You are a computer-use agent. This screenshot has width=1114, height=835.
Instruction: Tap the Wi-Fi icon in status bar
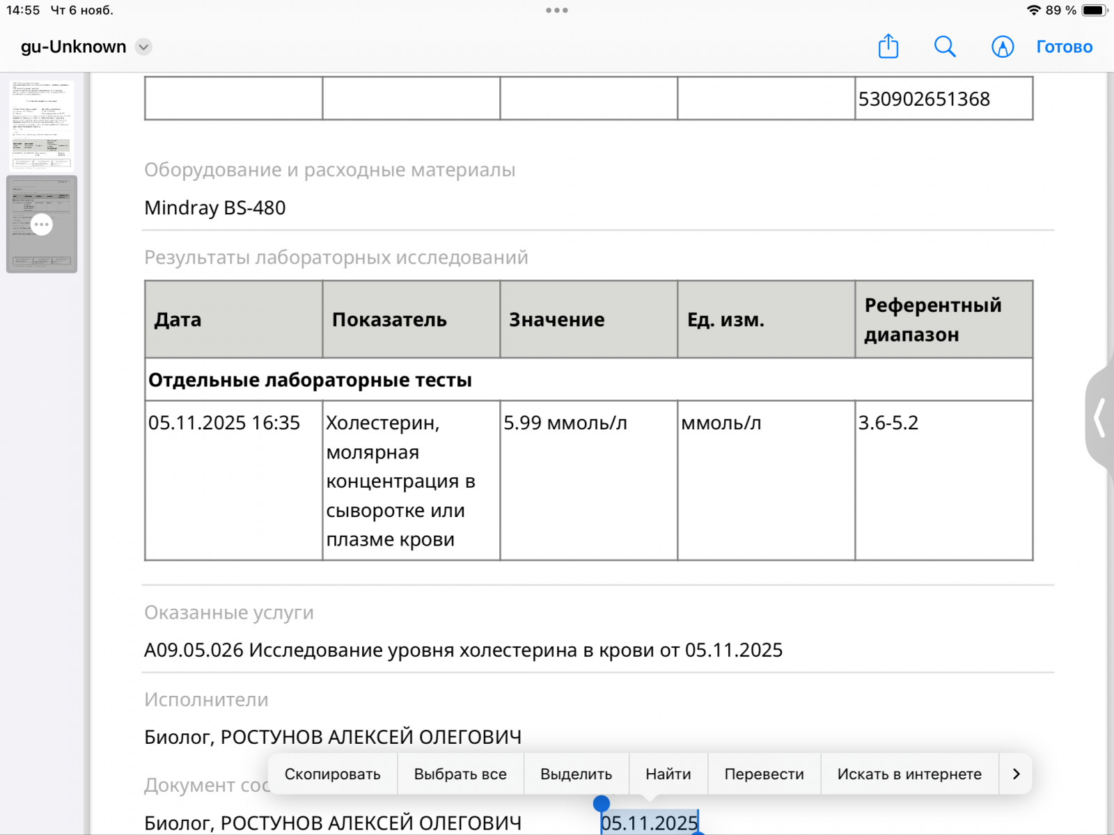[1033, 10]
